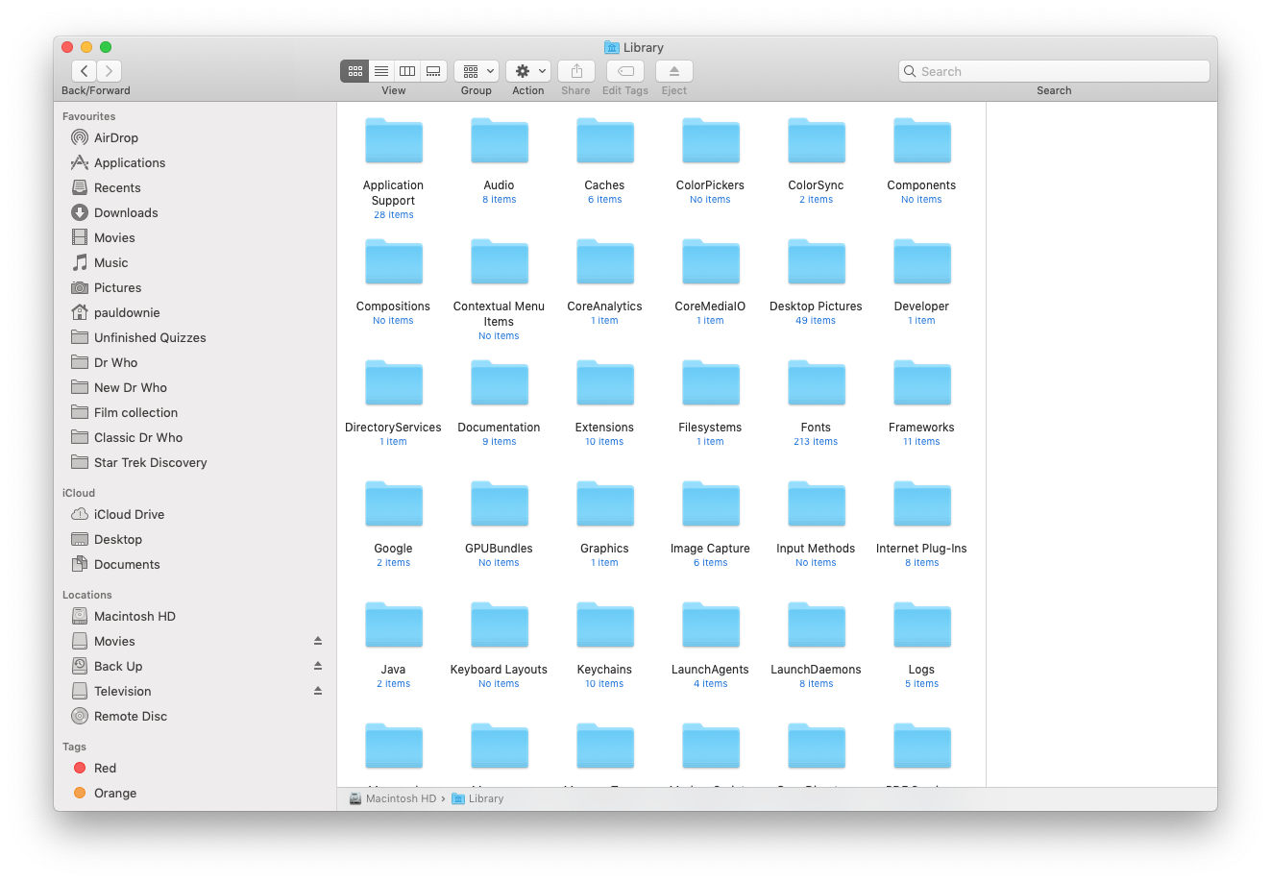
Task: Open the Action gear menu
Action: 528,71
